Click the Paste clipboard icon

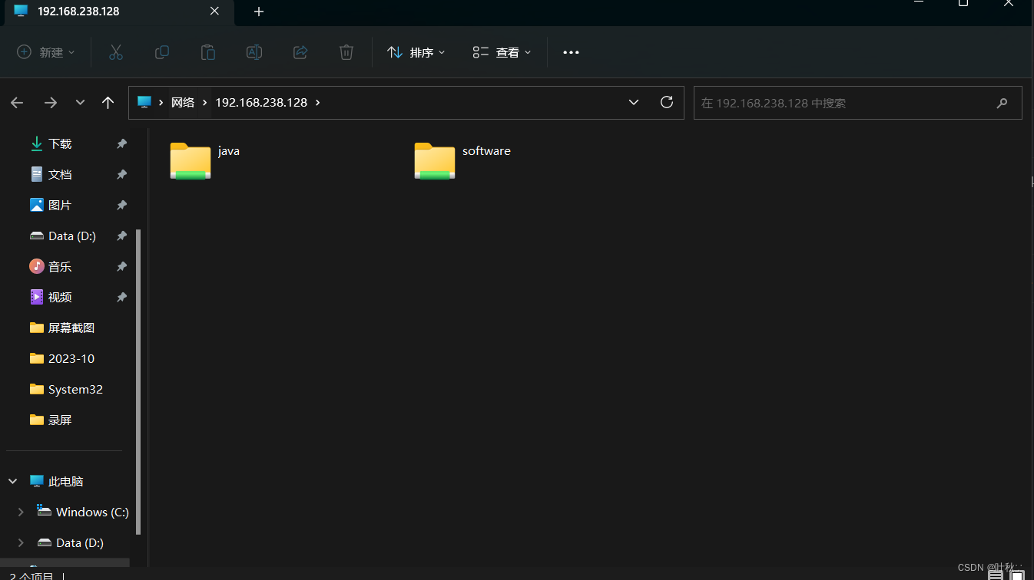pyautogui.click(x=208, y=52)
